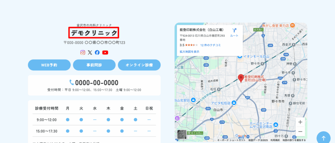335x143 pixels.
Task: Open the Facebook social icon
Action: [97, 52]
